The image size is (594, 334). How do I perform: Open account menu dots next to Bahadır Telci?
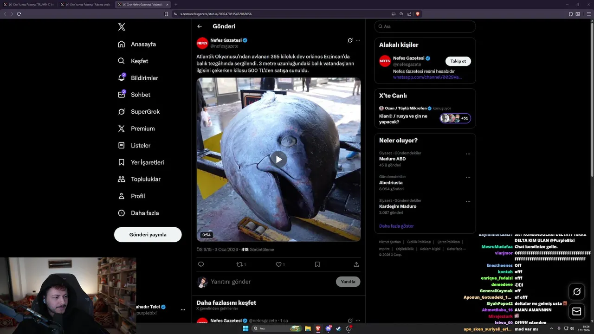183,310
